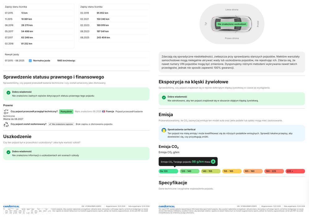This screenshot has width=309, height=218.
Task: Click the carVertical logo in right footer
Action: point(167,206)
